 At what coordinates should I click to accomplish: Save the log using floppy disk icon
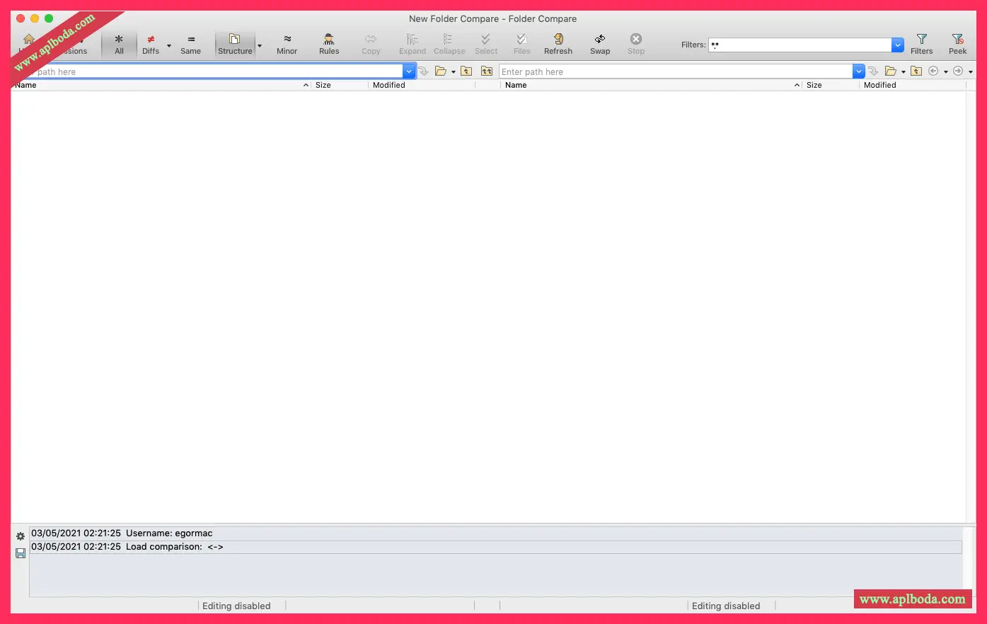[21, 553]
